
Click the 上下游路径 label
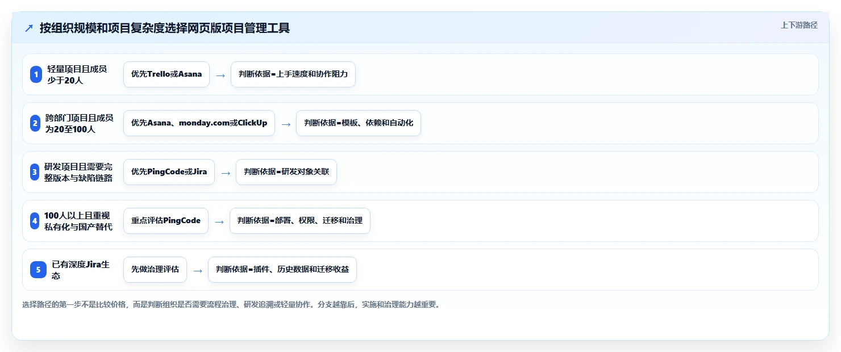point(799,25)
